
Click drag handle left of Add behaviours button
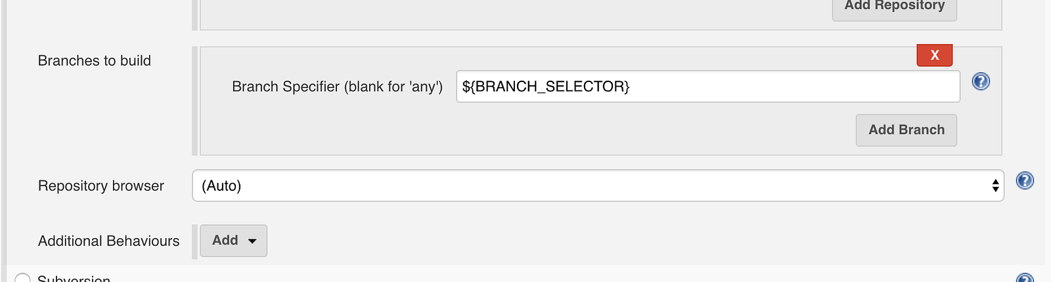click(x=195, y=241)
